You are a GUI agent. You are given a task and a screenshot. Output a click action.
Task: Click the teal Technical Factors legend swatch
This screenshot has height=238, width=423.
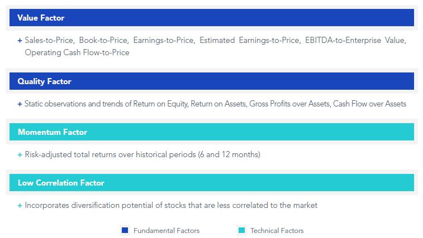point(242,230)
